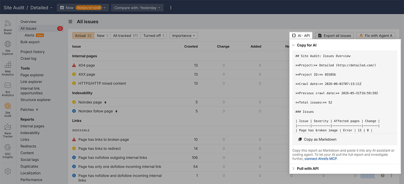
Task: Open Page explorer under Tools
Action: (32, 75)
